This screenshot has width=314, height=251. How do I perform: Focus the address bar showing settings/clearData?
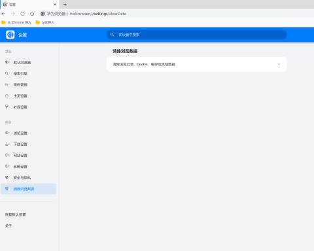pyautogui.click(x=175, y=14)
